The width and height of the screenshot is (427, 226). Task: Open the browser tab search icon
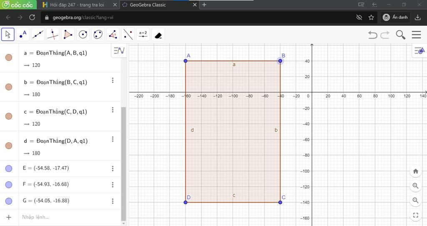[x=361, y=5]
